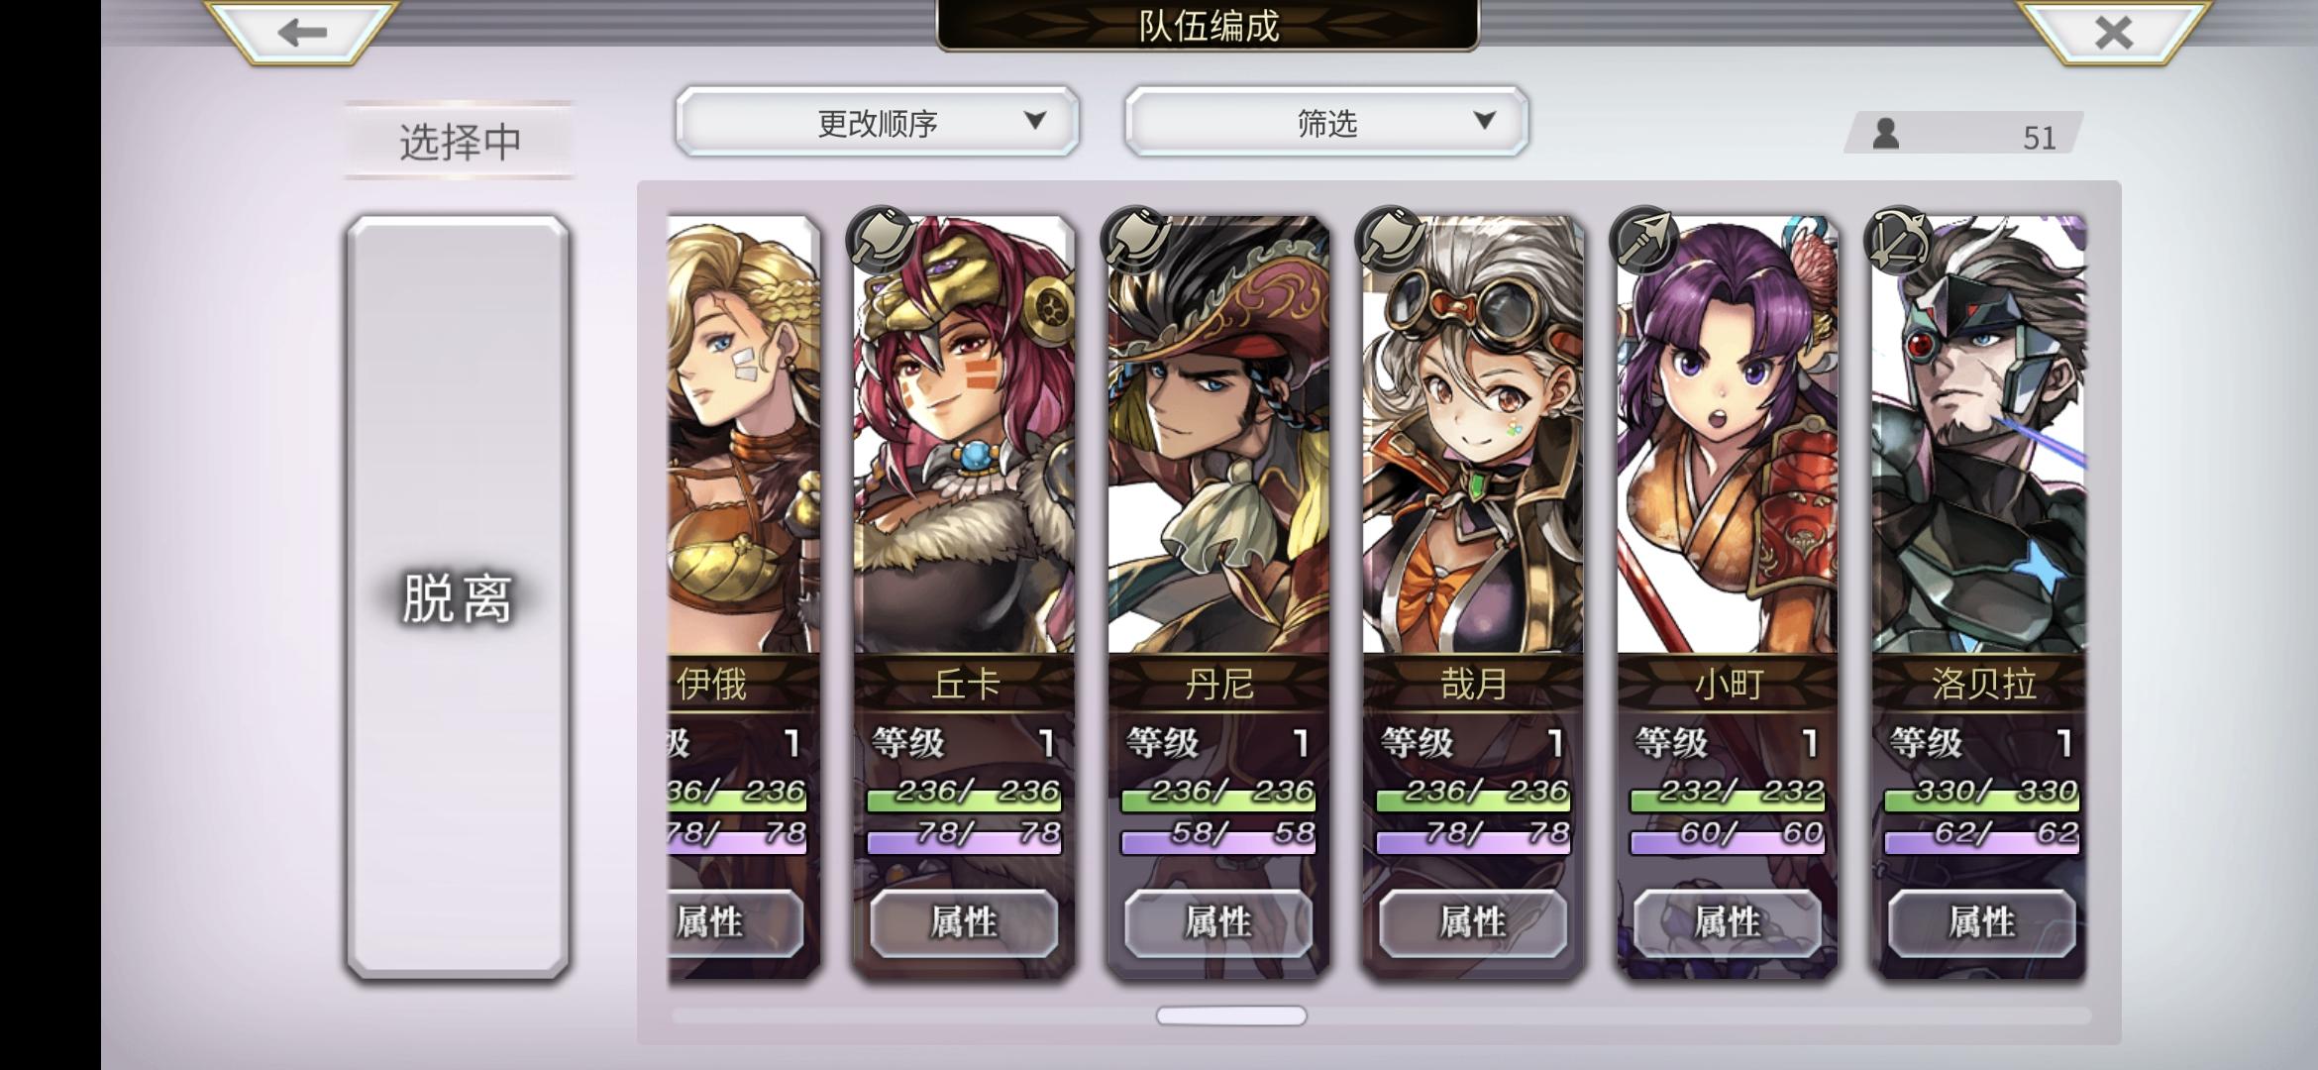Image resolution: width=2318 pixels, height=1070 pixels.
Task: Expand the arrow on the 筛选 box
Action: (1484, 120)
